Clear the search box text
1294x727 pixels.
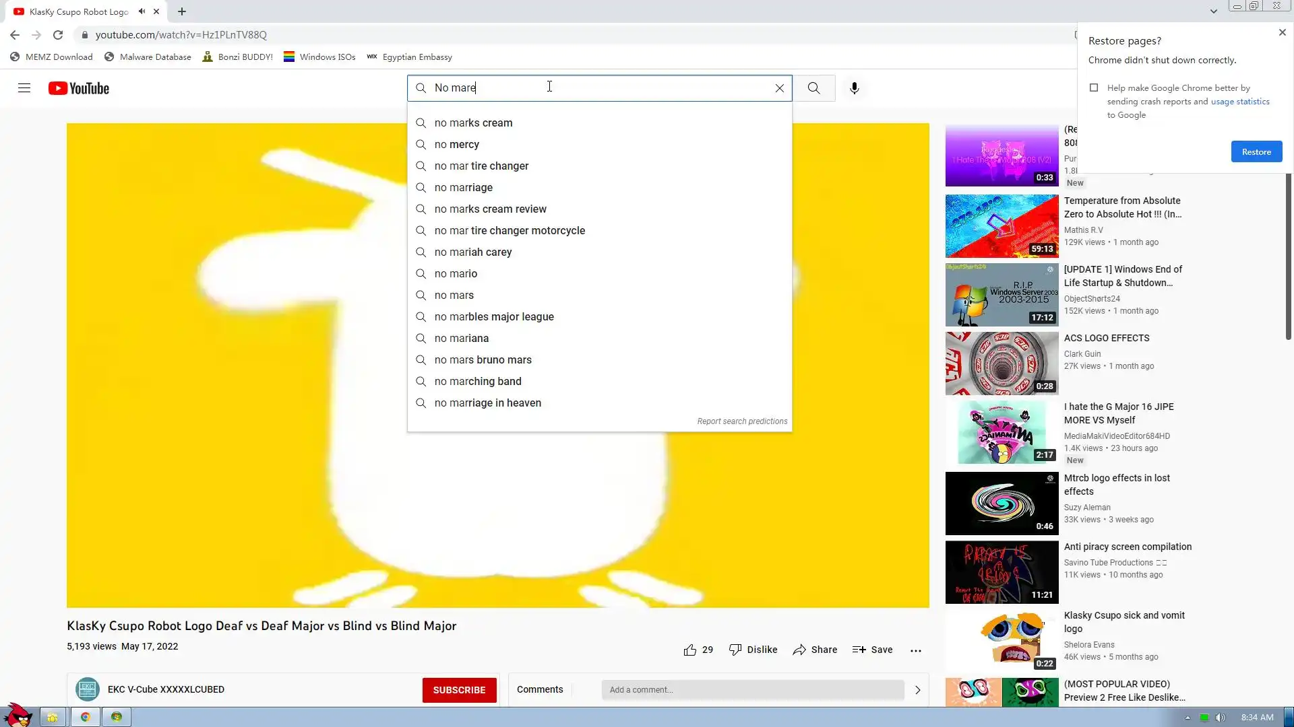click(779, 88)
